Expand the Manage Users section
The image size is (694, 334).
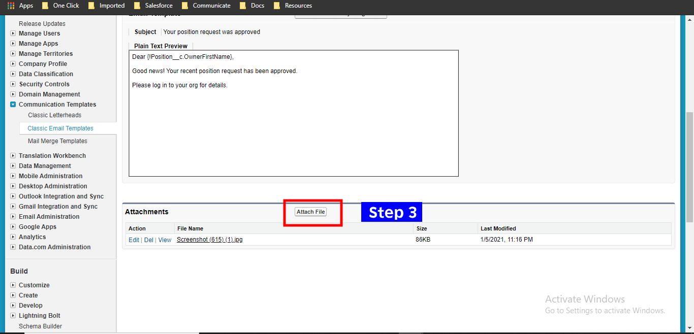(x=13, y=34)
